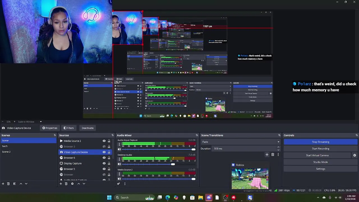Select the Scene entry in Scenes list
Image resolution: width=359 pixels, height=202 pixels.
click(28, 141)
